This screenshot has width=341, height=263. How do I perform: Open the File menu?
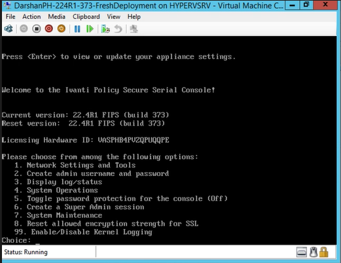pos(10,16)
